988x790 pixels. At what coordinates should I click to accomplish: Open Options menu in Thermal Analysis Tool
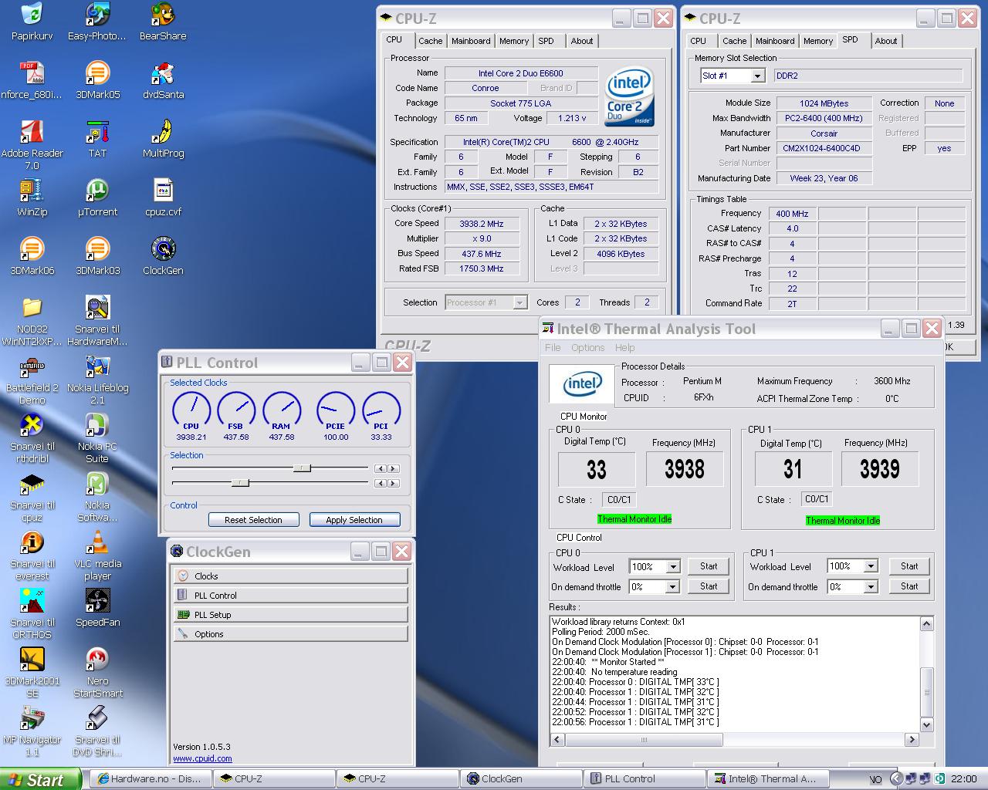click(x=587, y=348)
